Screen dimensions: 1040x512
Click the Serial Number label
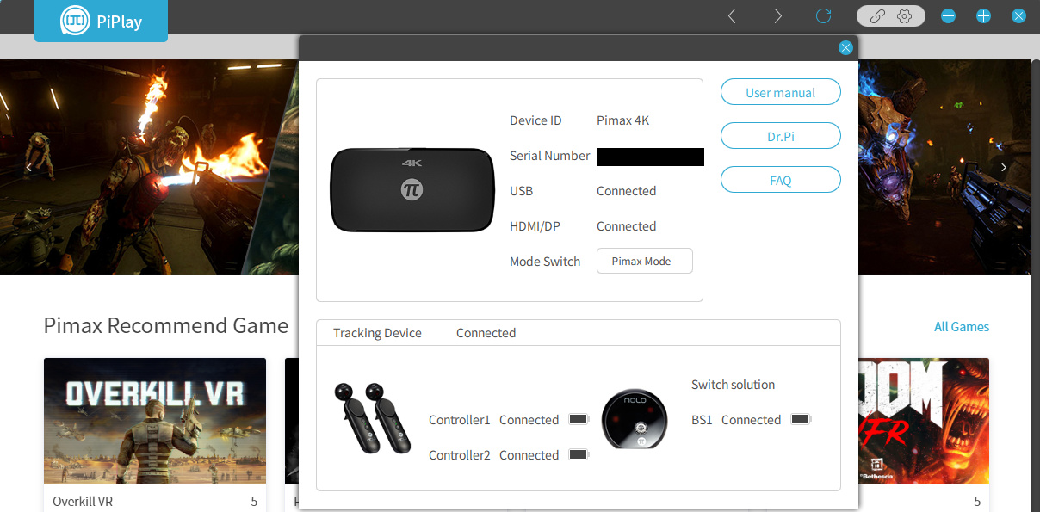click(x=550, y=156)
